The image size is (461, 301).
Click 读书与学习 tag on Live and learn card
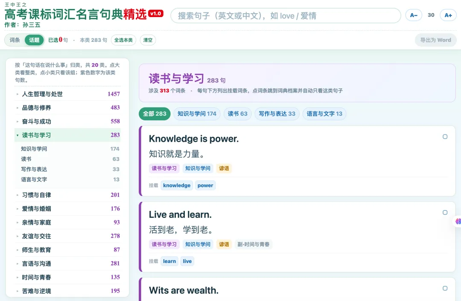point(164,244)
